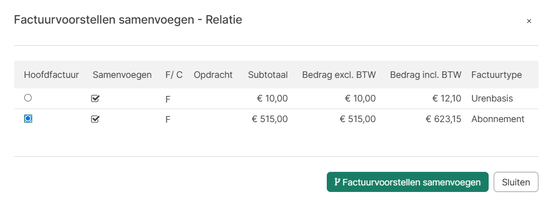Select Abonnement row as Hoofdfactuur radio
This screenshot has height=201, width=551.
click(28, 119)
